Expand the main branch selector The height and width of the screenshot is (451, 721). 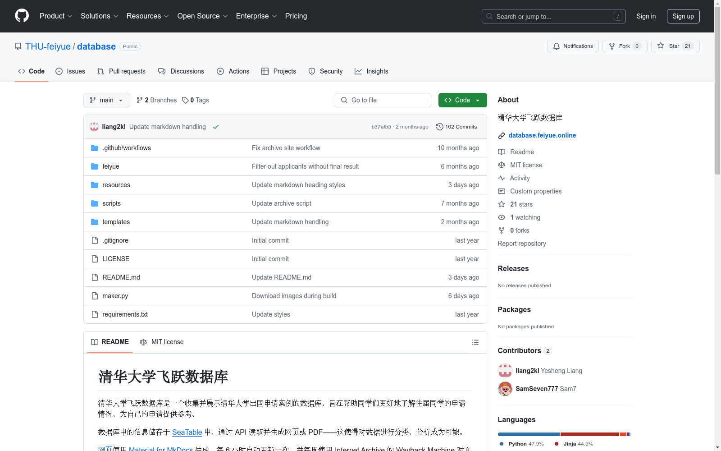pyautogui.click(x=107, y=100)
